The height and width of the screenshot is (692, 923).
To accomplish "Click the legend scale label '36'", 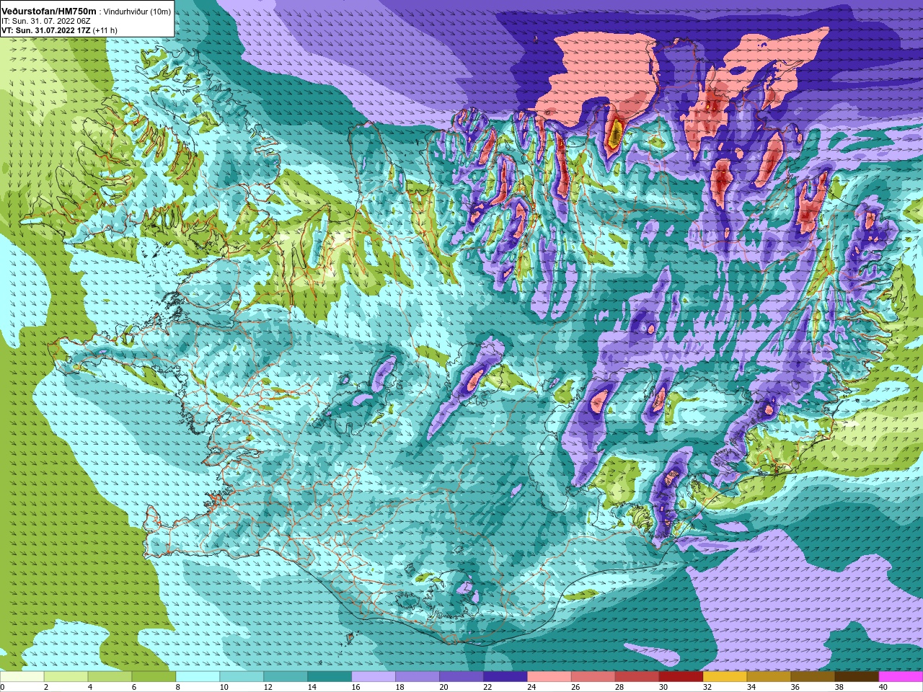I will (795, 687).
